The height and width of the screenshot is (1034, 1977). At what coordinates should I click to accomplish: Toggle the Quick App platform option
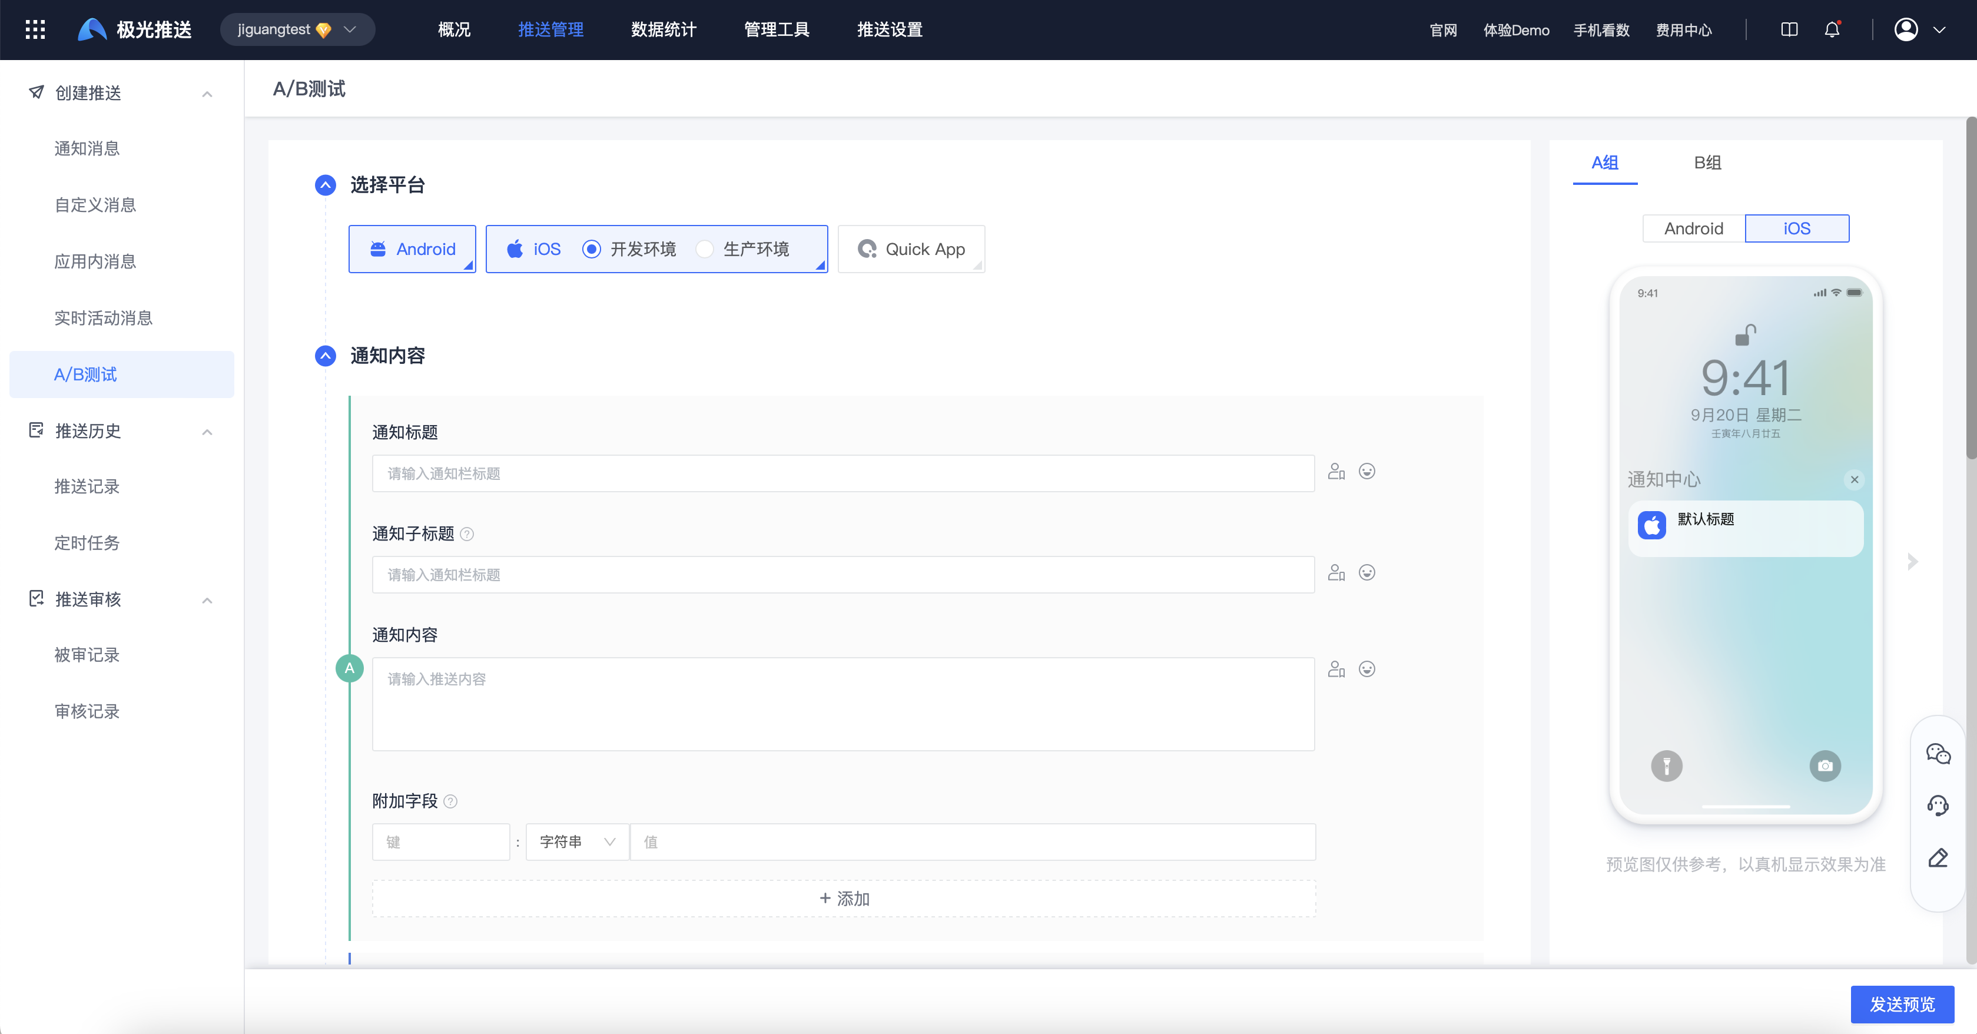[x=911, y=250]
